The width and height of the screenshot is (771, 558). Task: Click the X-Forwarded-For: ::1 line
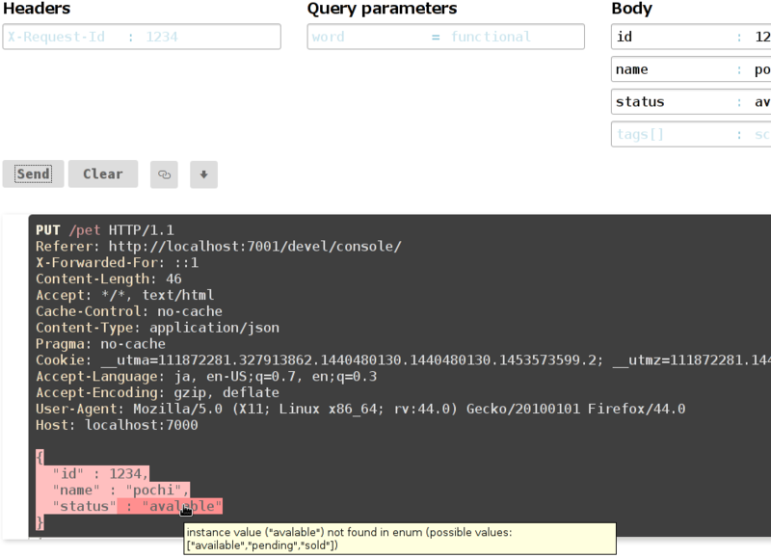[117, 262]
